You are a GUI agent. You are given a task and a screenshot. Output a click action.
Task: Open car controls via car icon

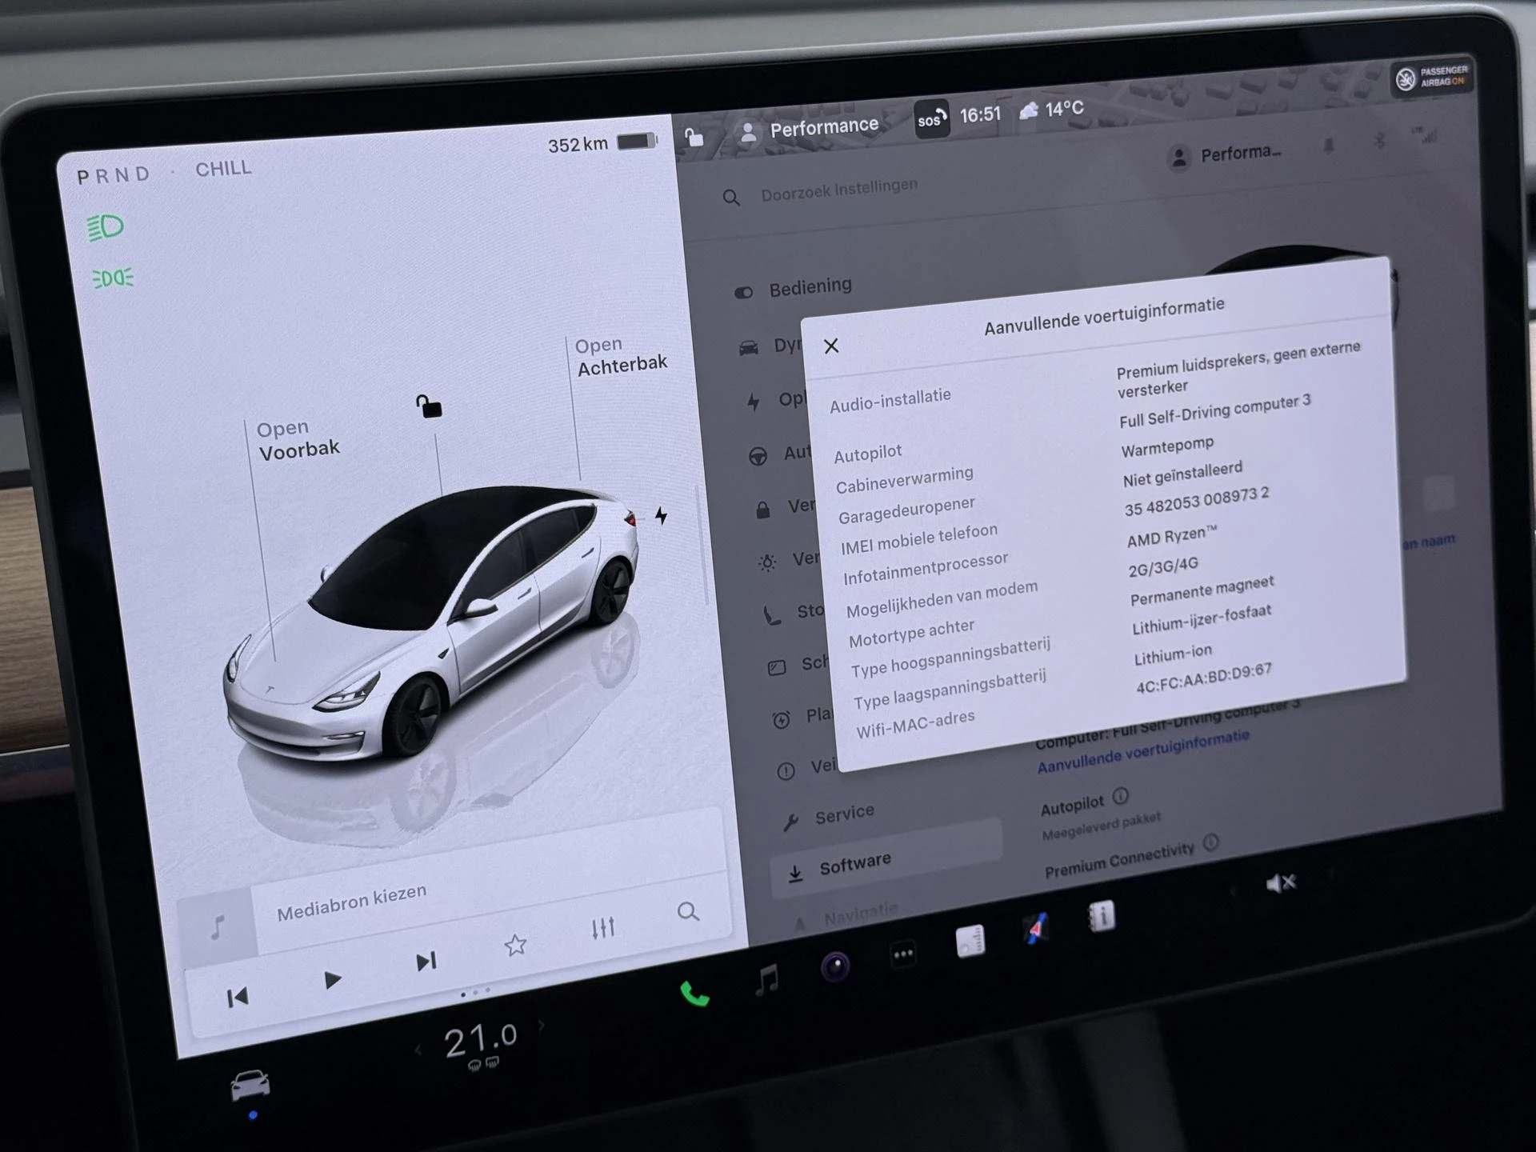click(250, 1086)
